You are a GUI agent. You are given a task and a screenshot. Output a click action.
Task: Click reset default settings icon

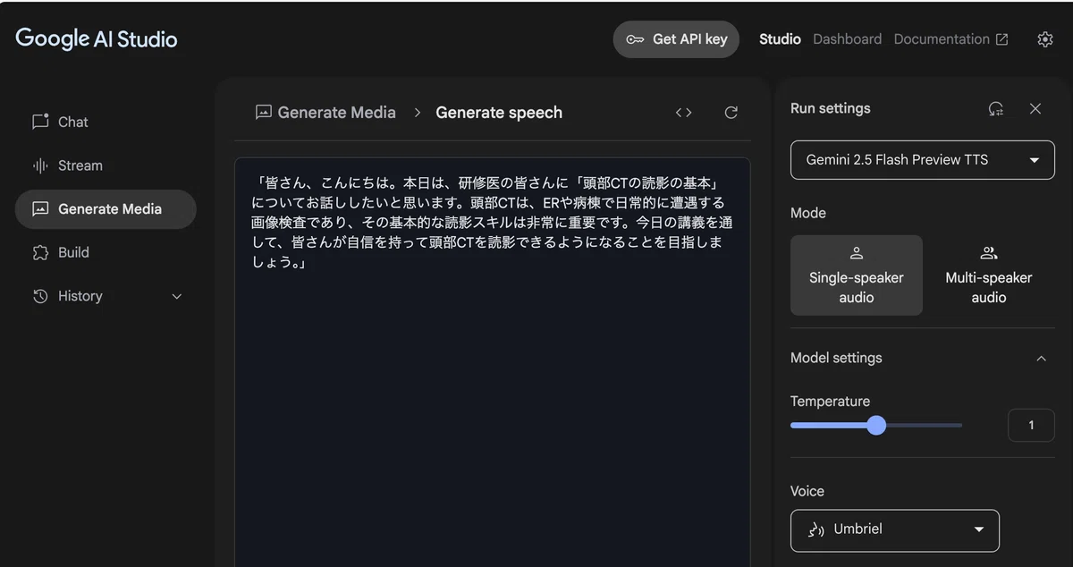[996, 109]
